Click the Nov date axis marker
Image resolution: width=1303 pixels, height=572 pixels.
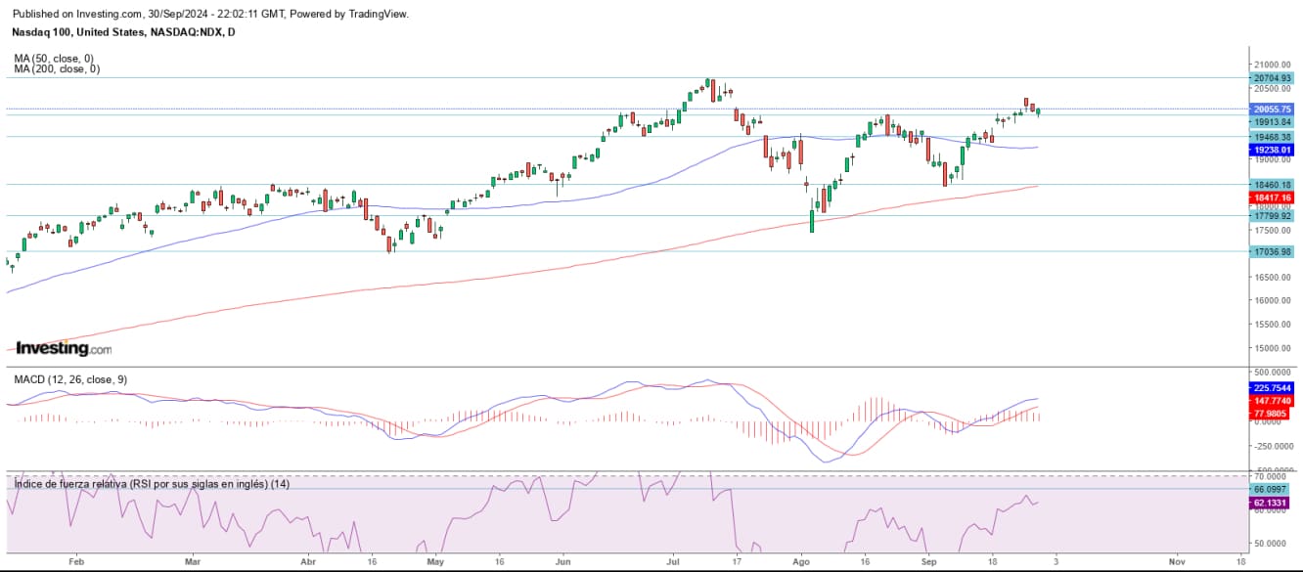(1178, 562)
